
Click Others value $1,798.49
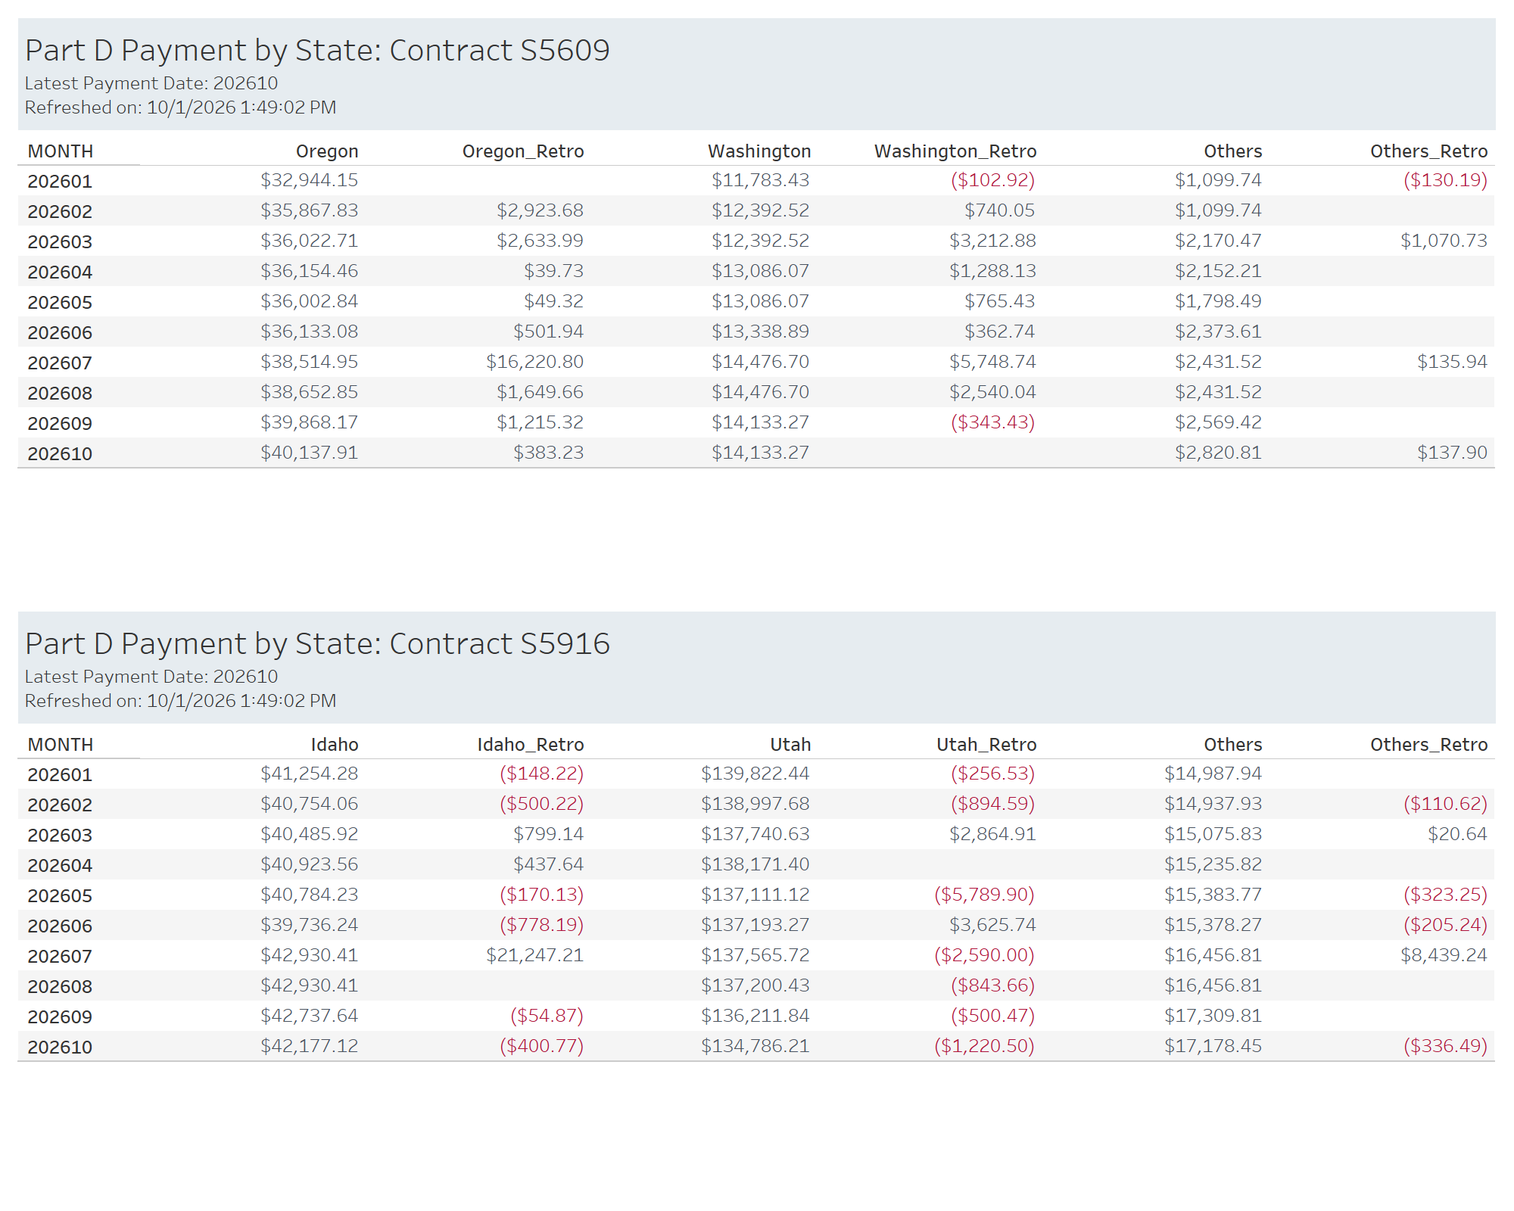click(1218, 301)
